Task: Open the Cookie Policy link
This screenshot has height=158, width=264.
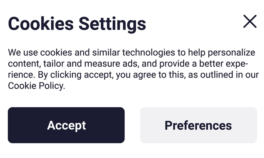Action: [x=36, y=86]
